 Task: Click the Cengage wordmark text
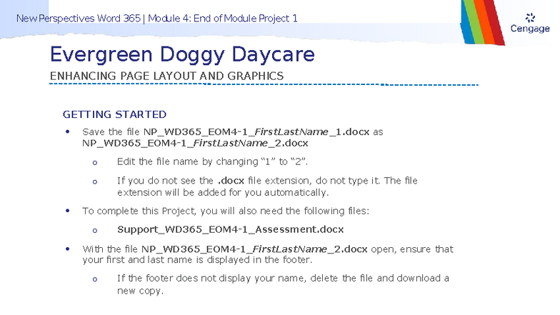coord(530,29)
